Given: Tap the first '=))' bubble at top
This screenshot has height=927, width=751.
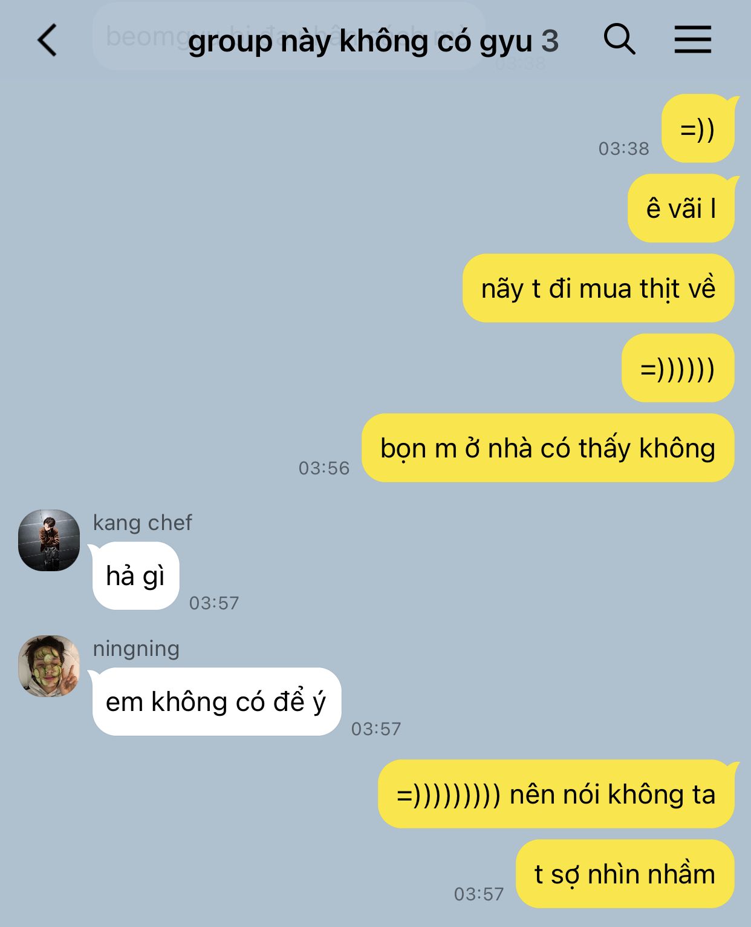Looking at the screenshot, I should pos(698,128).
